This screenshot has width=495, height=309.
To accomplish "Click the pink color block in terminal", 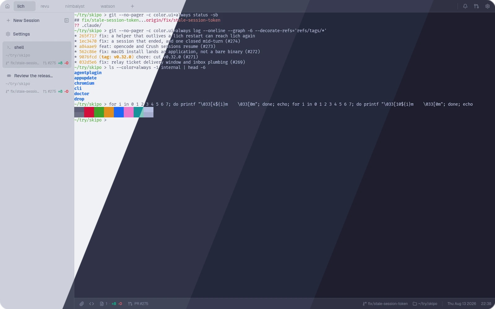I will [x=129, y=112].
